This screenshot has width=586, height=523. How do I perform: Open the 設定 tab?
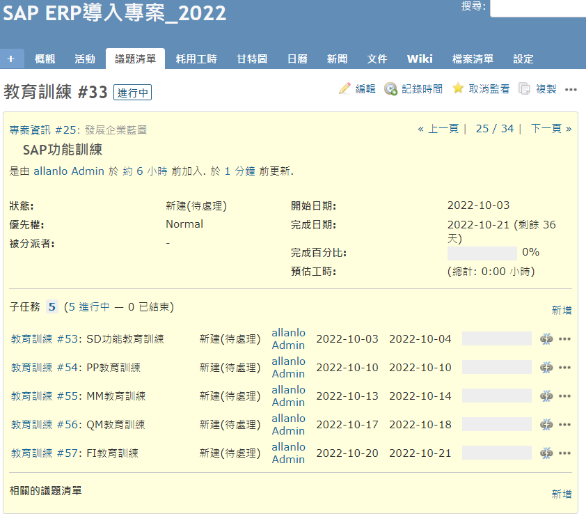pos(523,58)
